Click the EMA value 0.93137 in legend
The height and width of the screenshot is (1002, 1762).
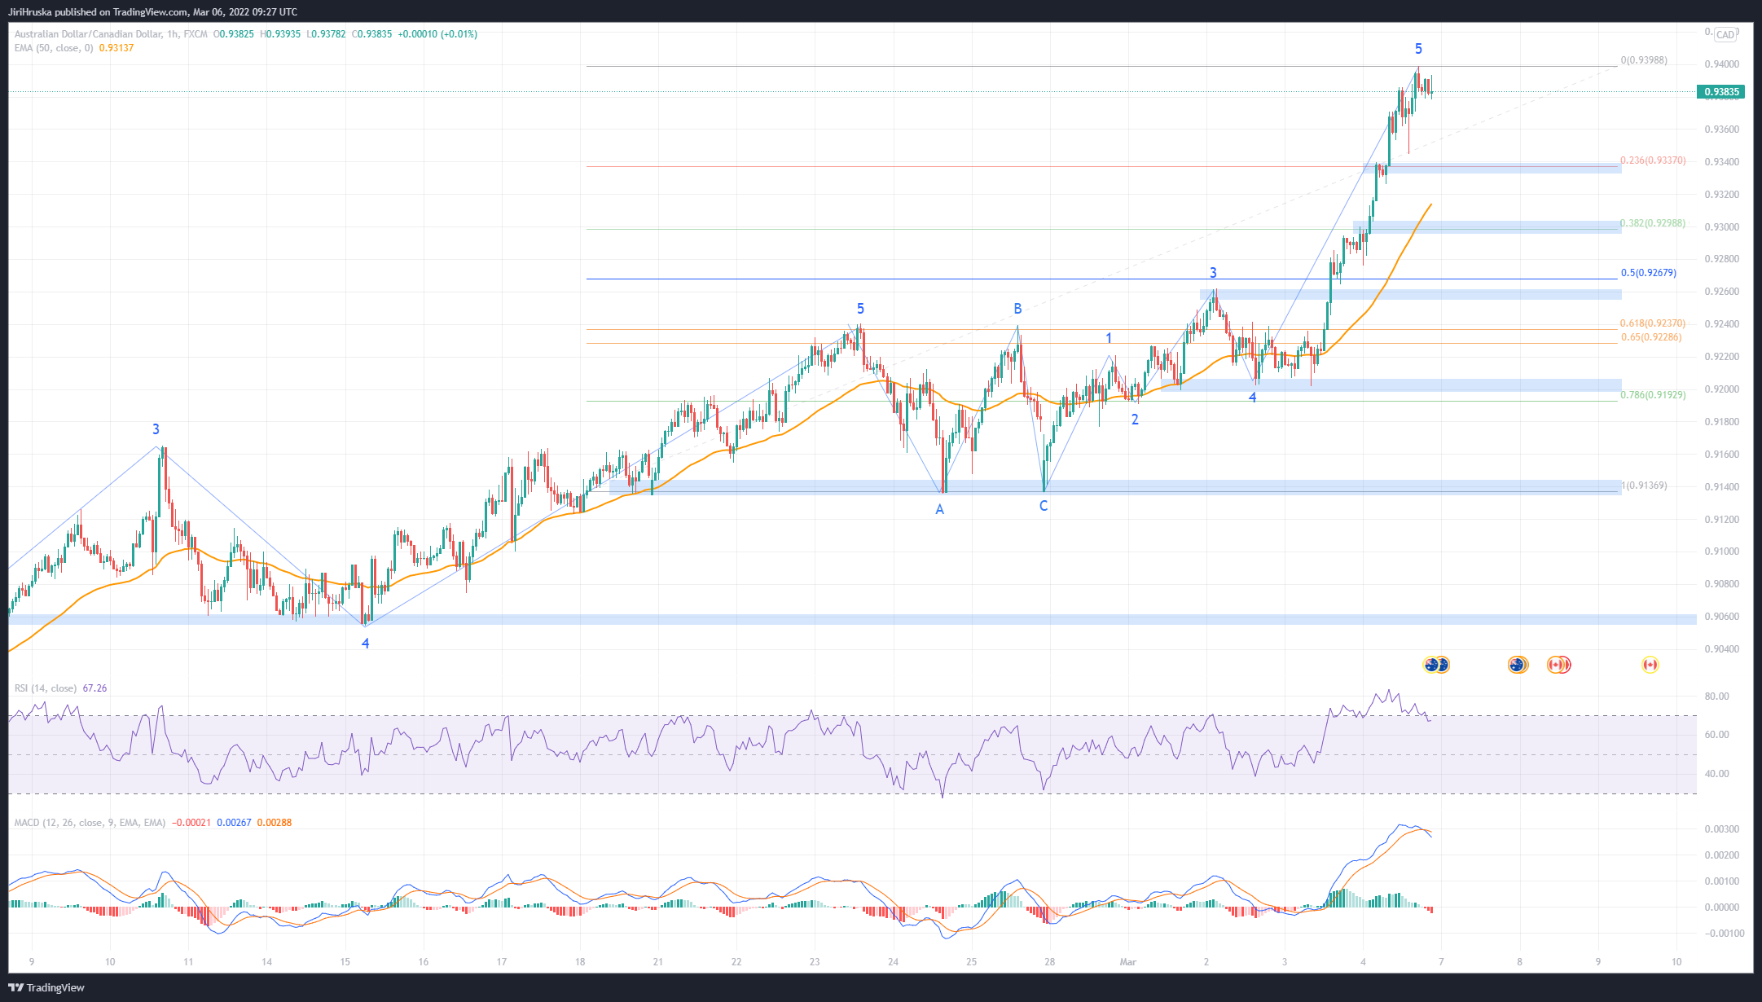(116, 48)
